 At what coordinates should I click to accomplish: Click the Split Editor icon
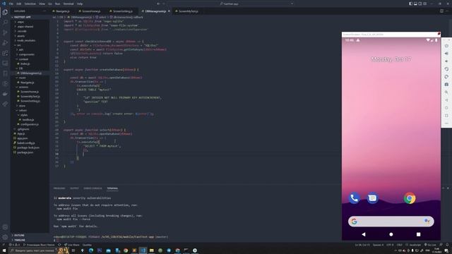[441, 11]
